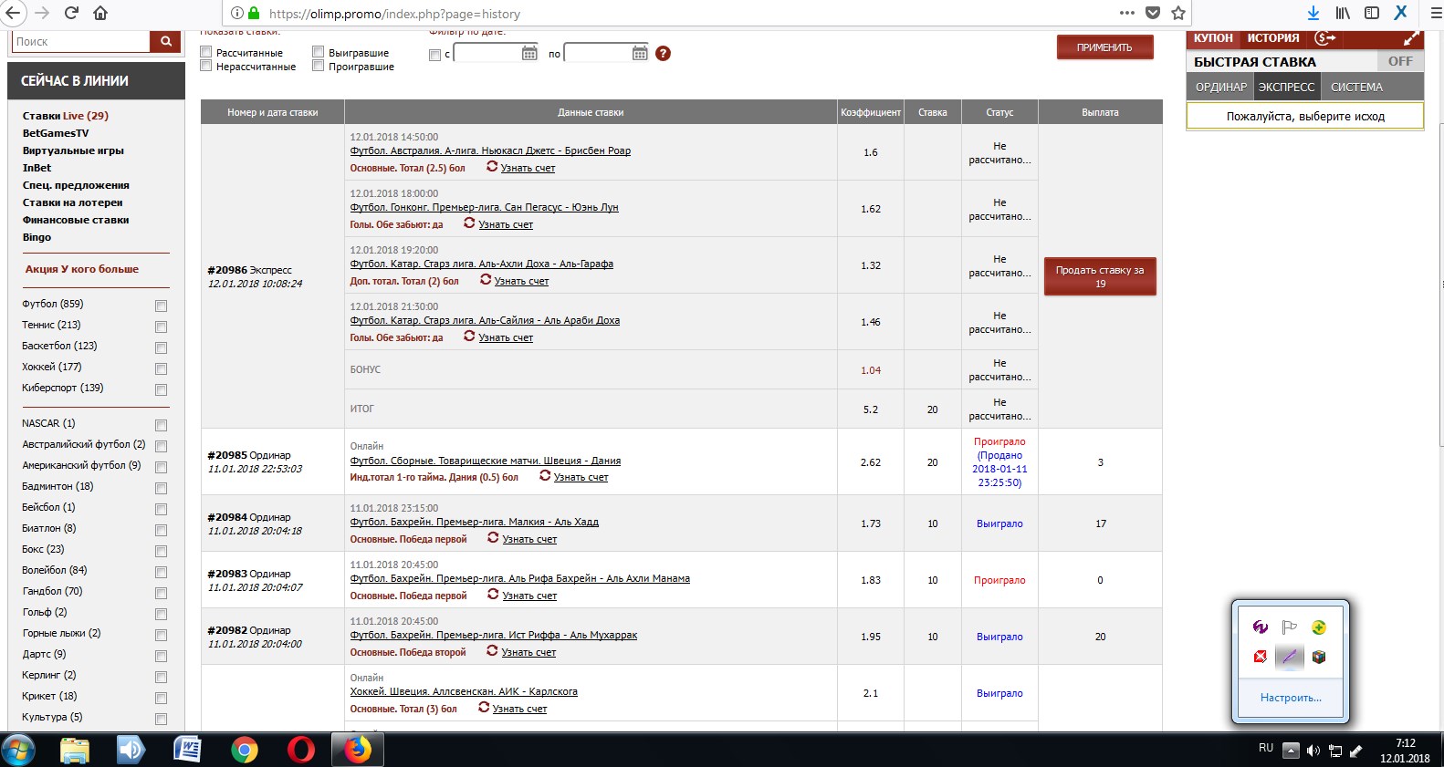Toggle the quick bet OFF switch
The height and width of the screenshot is (767, 1444).
1400,61
